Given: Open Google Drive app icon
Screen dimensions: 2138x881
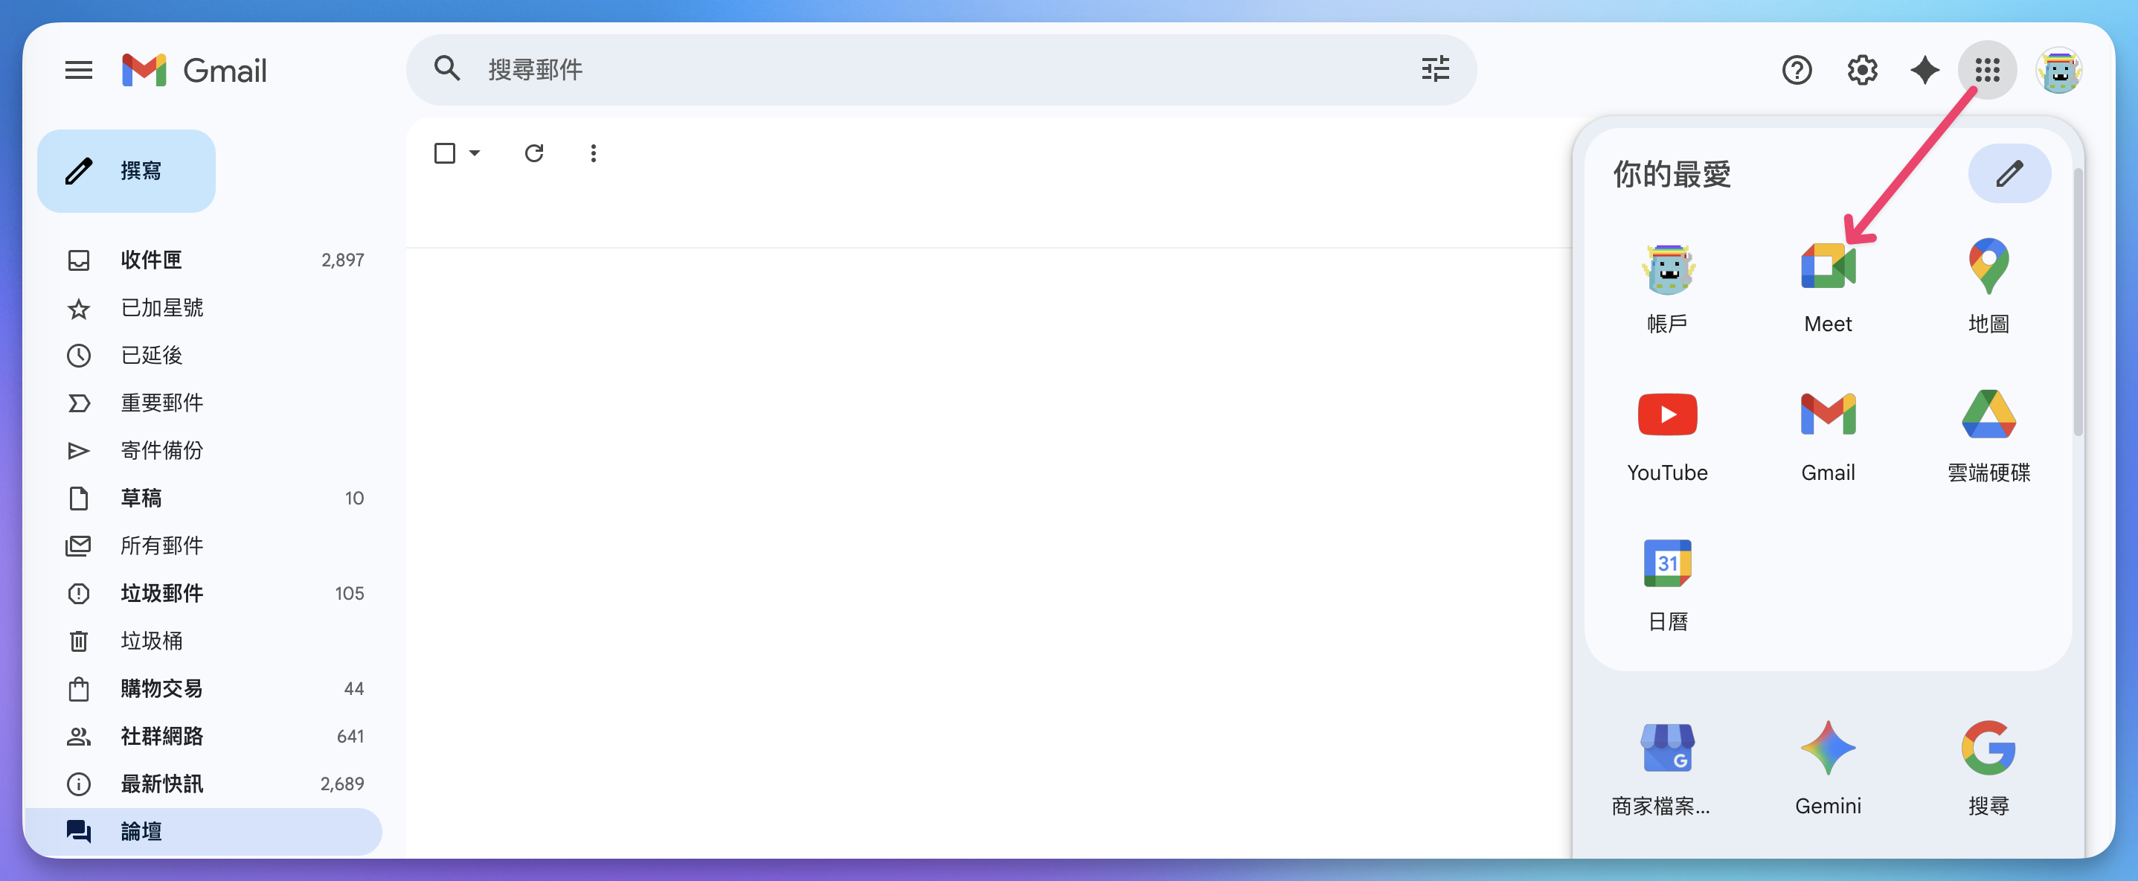Looking at the screenshot, I should pyautogui.click(x=1988, y=414).
